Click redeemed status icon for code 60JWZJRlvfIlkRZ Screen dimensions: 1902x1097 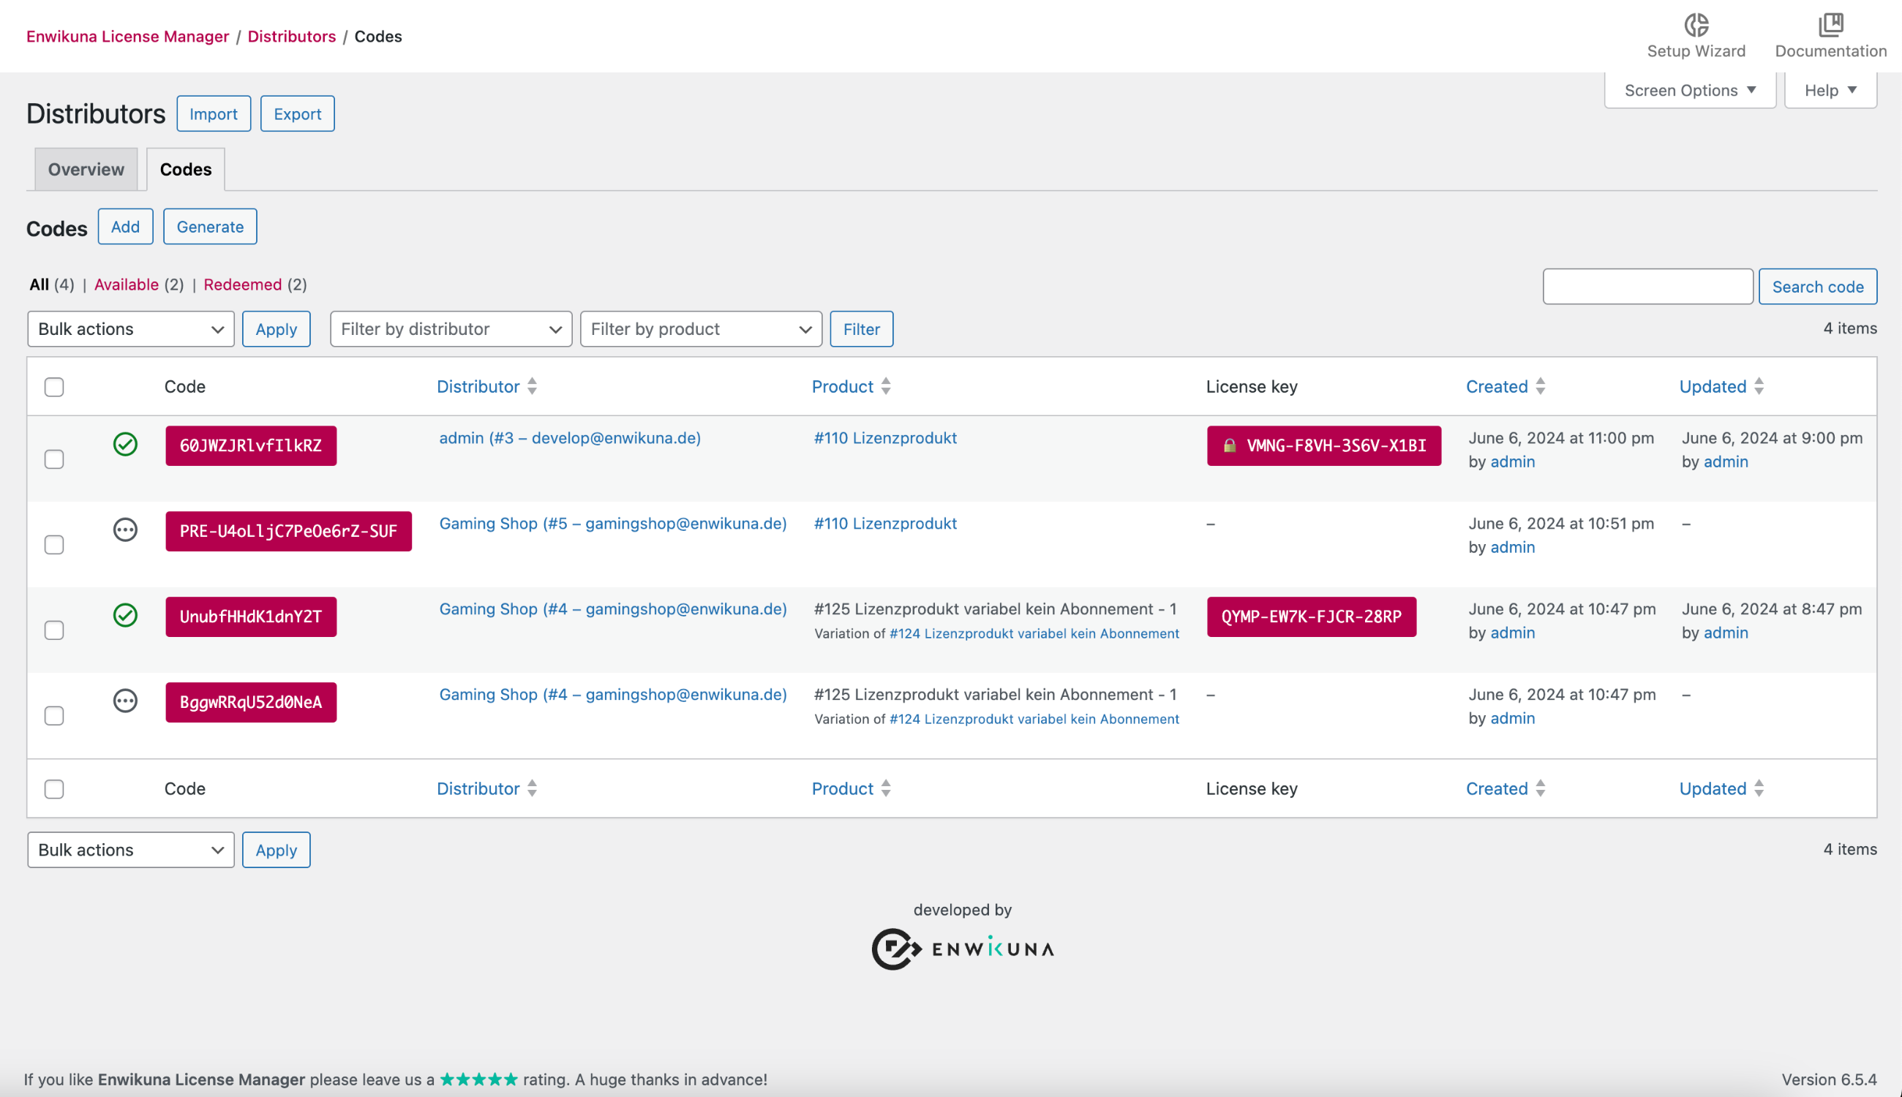tap(125, 444)
